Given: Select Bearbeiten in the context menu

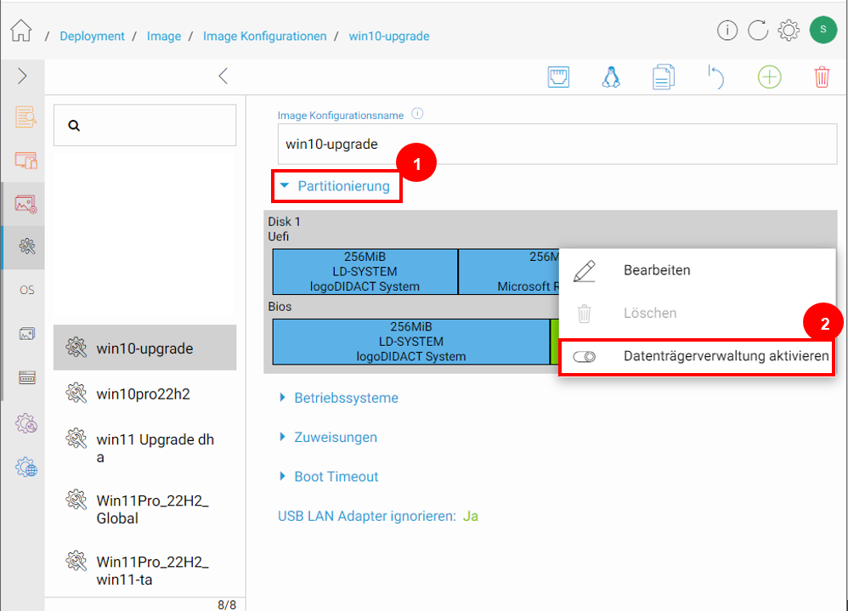Looking at the screenshot, I should coord(697,270).
